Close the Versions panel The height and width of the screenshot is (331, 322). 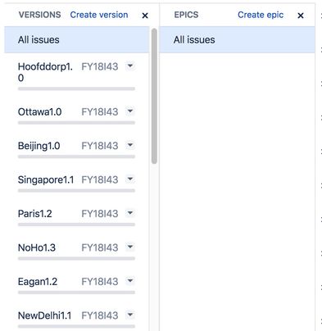point(145,16)
